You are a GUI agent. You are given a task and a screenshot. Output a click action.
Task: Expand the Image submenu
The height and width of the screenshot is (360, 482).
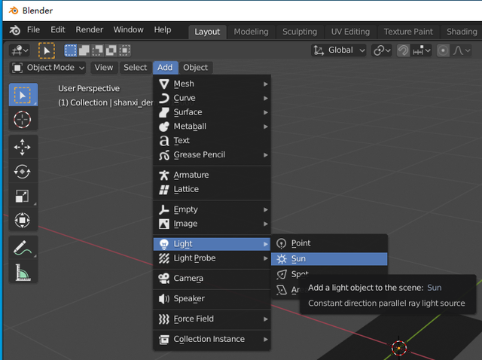point(212,224)
